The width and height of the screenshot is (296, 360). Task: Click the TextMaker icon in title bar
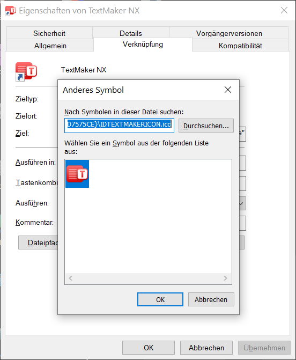[11, 11]
